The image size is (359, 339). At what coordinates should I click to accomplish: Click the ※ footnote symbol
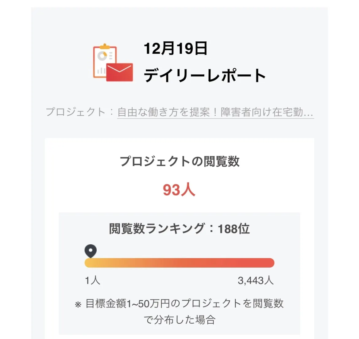[78, 304]
